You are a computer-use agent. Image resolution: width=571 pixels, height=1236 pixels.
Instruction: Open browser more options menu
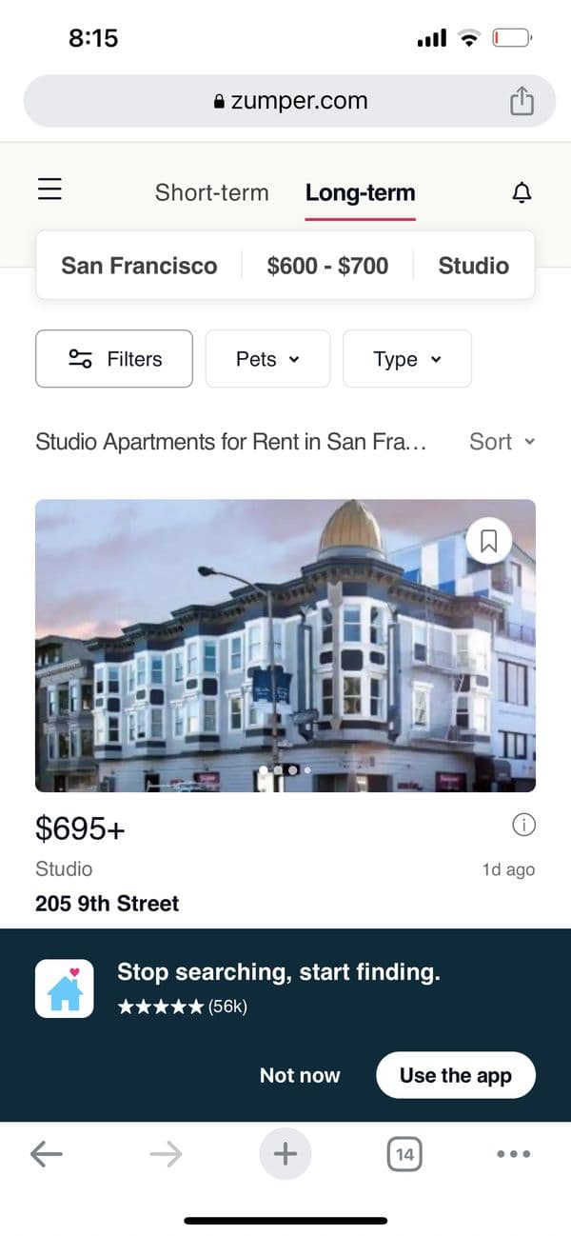point(513,1155)
